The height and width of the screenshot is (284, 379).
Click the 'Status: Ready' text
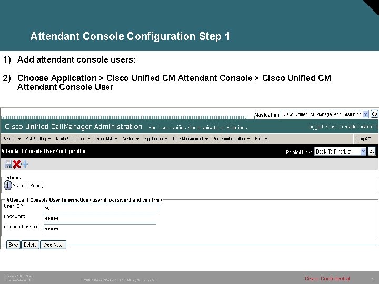coord(28,186)
